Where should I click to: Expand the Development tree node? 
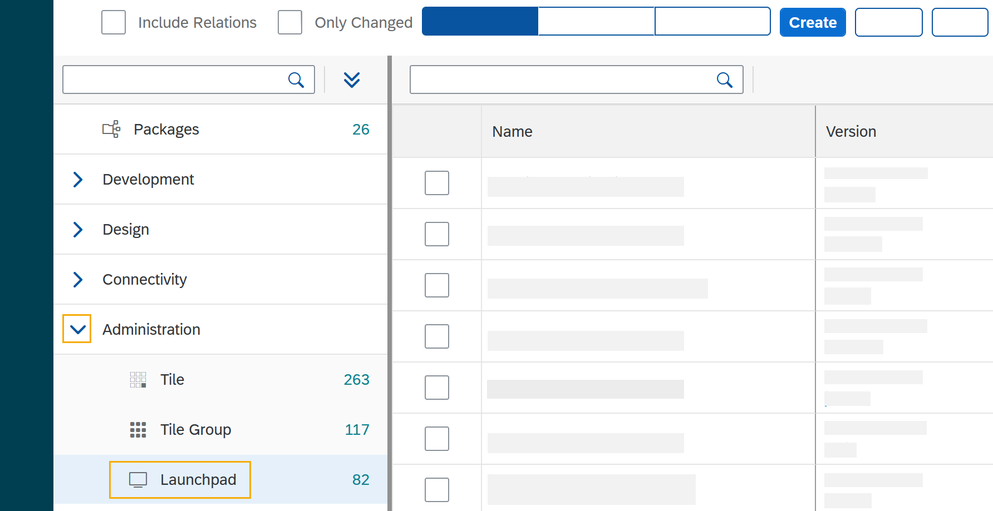tap(78, 180)
